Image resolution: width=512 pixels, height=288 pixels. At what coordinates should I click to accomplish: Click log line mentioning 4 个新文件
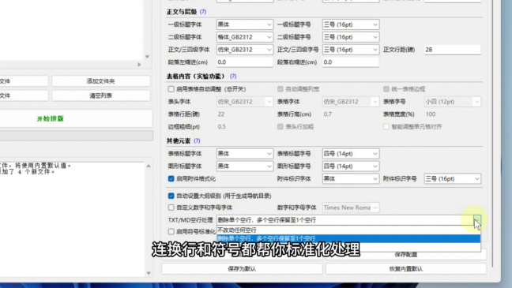(28, 172)
